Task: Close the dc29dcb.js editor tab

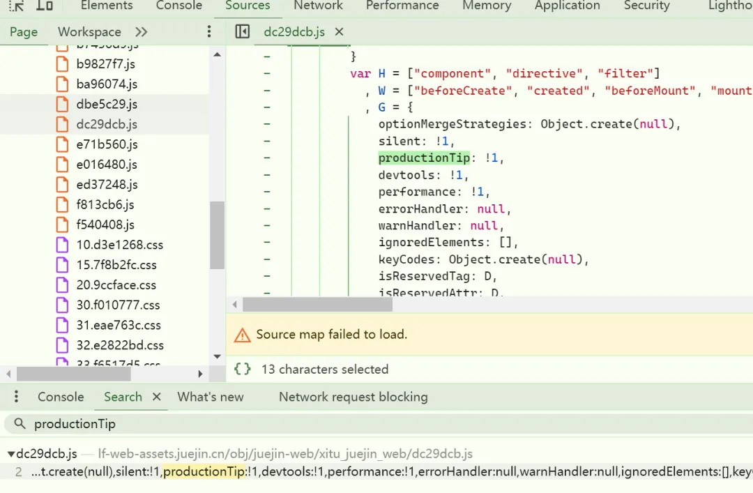Action: point(340,31)
